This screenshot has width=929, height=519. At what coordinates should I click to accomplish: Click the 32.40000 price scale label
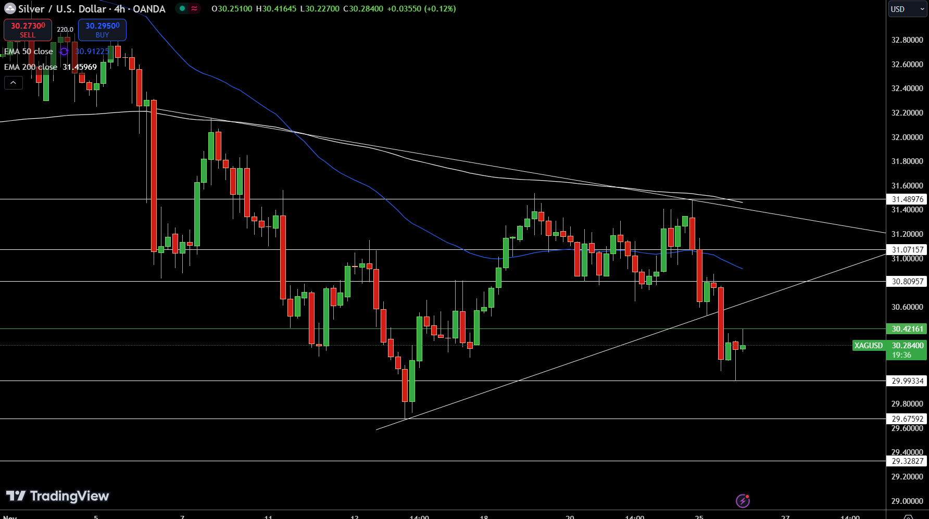coord(907,88)
